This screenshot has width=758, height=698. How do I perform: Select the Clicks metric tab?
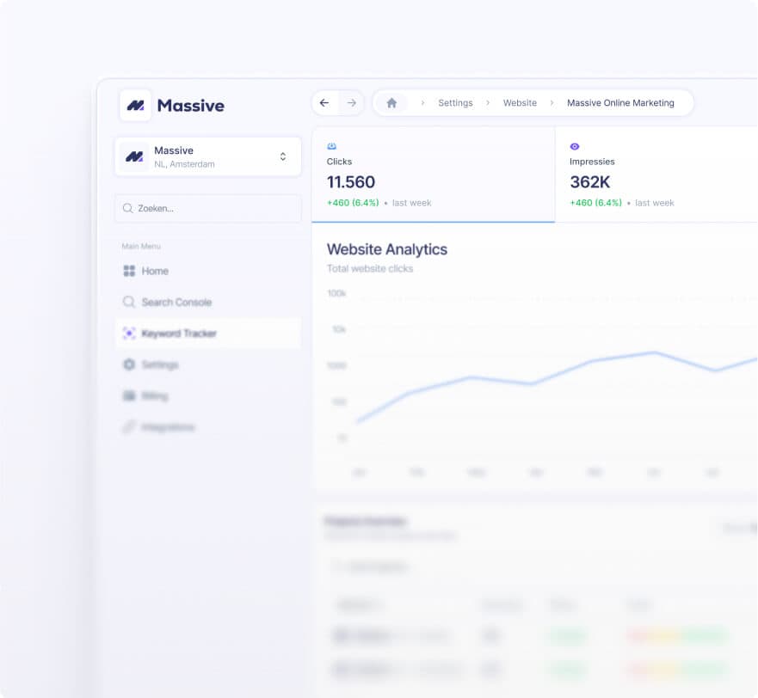pyautogui.click(x=433, y=174)
